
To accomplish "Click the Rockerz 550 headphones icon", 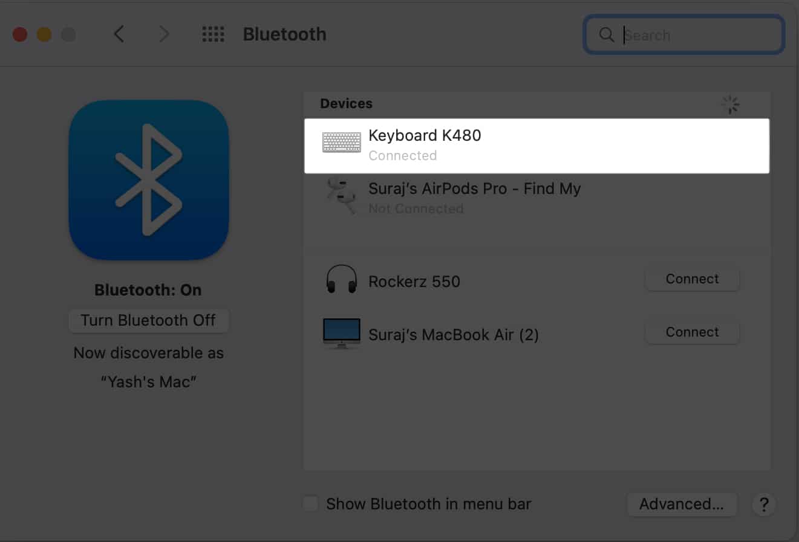I will [x=342, y=280].
